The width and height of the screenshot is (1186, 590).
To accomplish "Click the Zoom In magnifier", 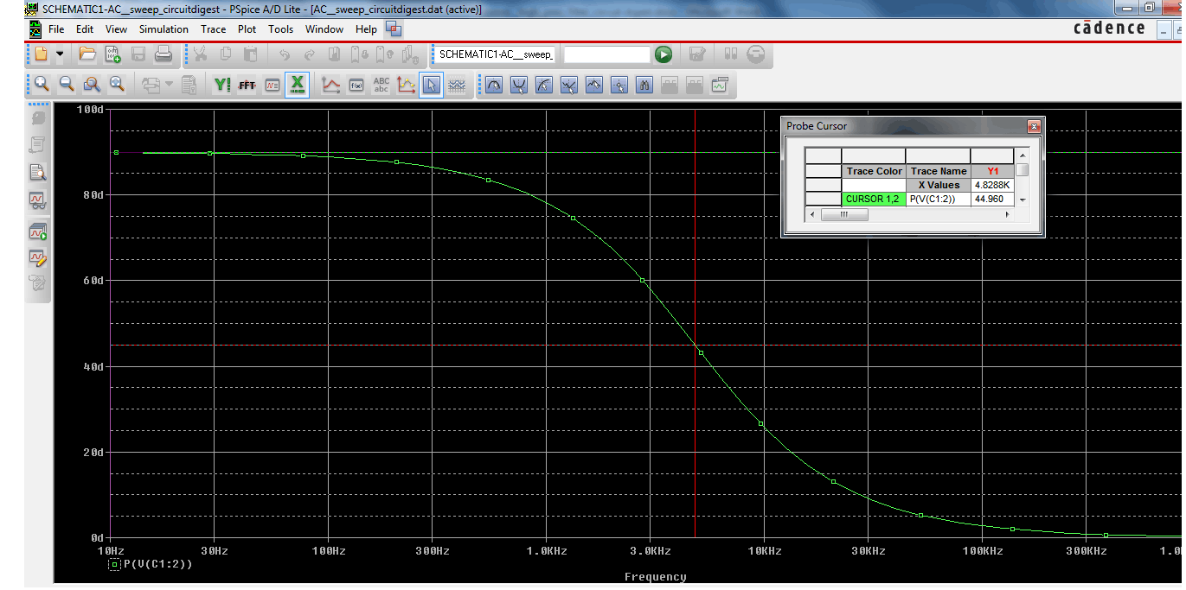I will pyautogui.click(x=42, y=85).
